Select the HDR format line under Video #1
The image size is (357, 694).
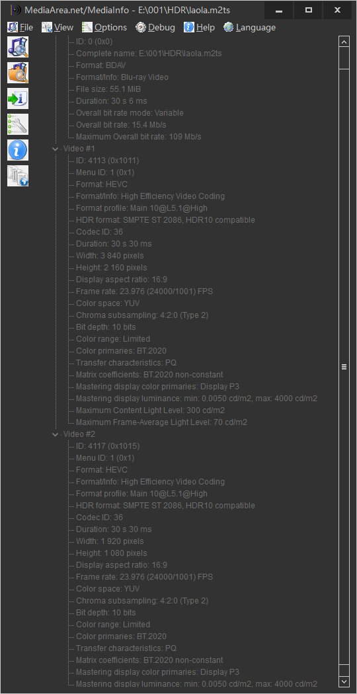tap(165, 220)
